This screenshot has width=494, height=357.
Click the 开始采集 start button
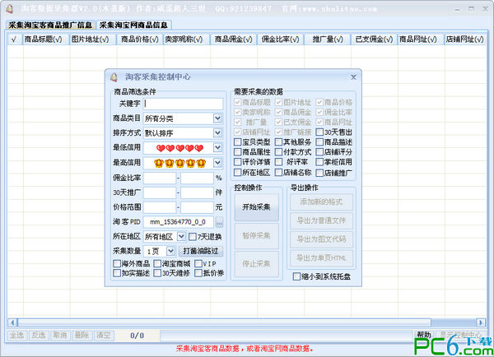tap(256, 207)
